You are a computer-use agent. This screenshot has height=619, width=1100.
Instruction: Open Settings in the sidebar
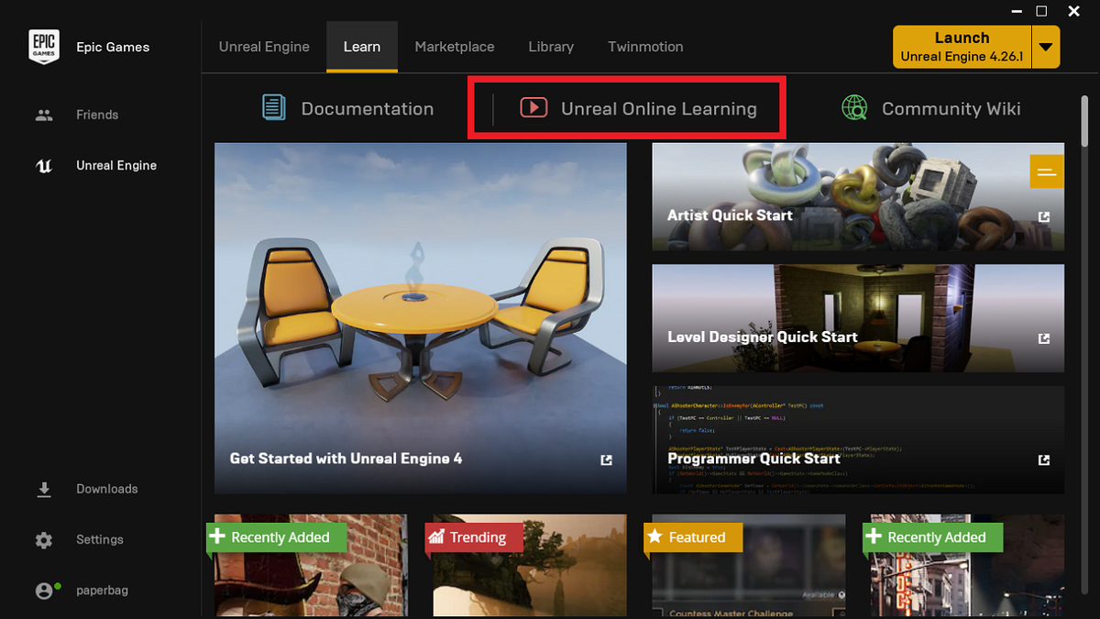click(x=101, y=540)
